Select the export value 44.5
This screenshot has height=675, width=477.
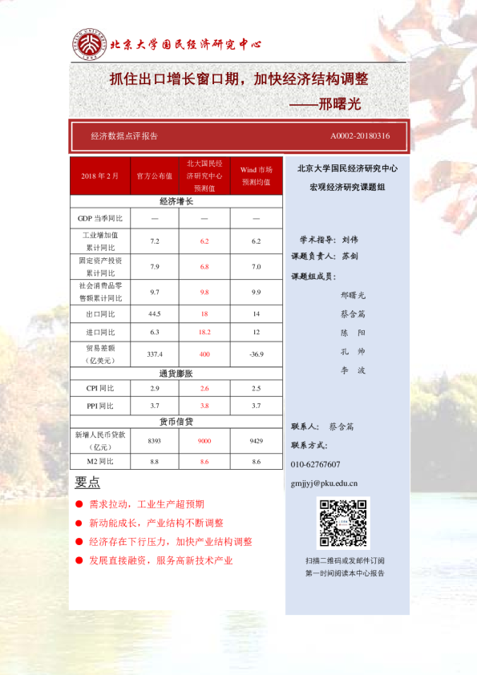pos(155,313)
